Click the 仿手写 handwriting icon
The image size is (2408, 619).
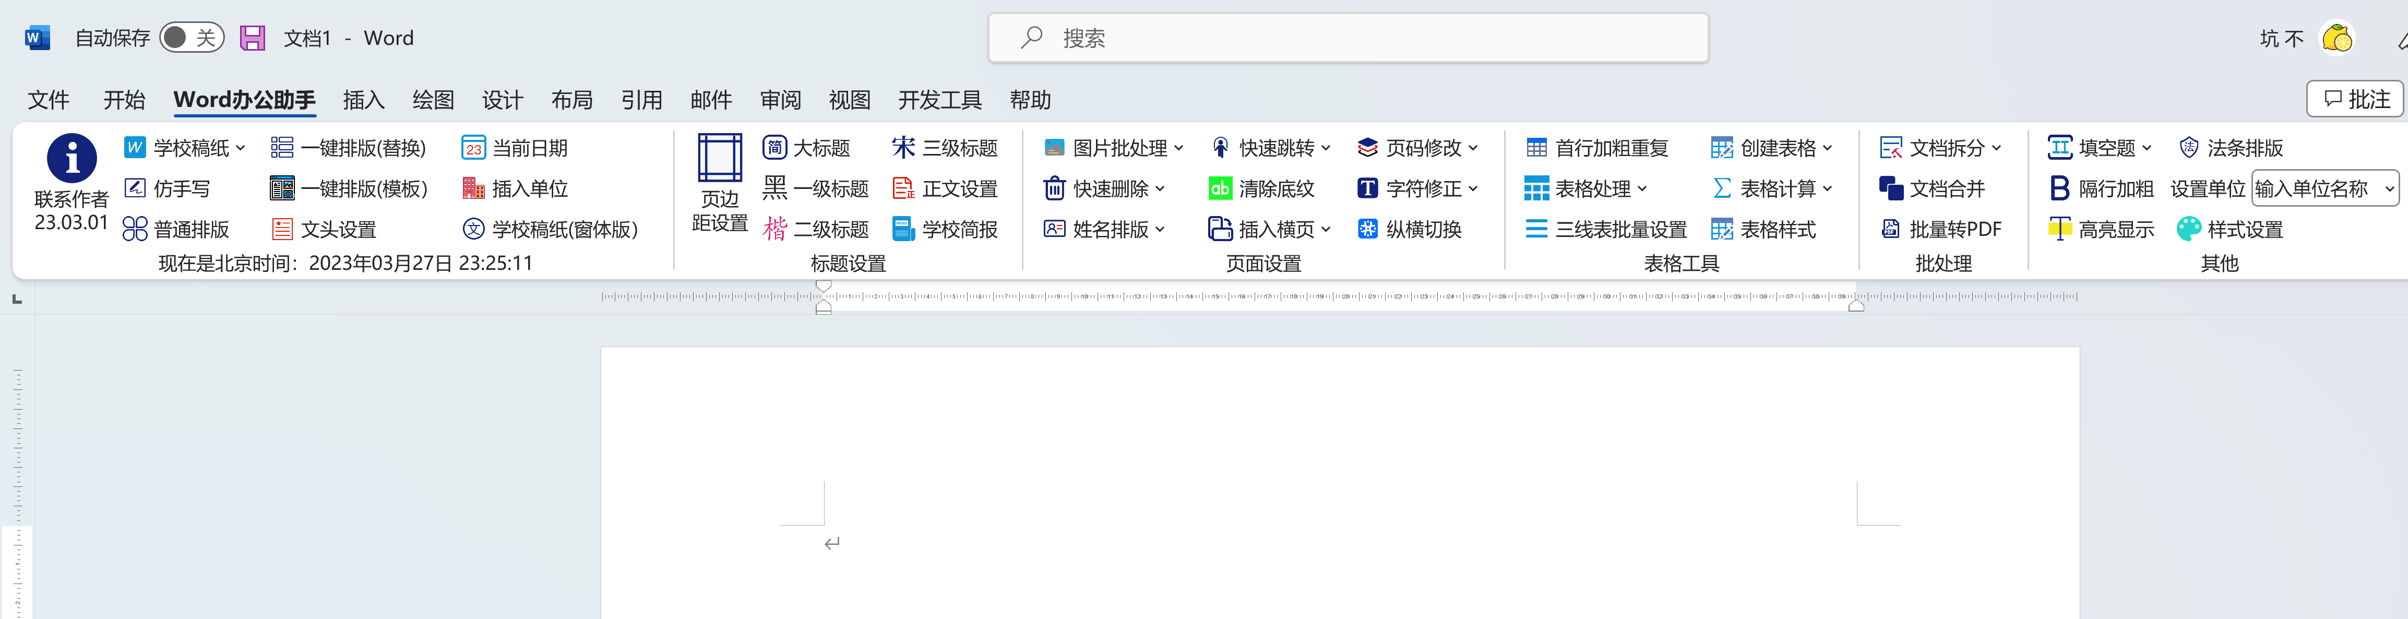[x=135, y=188]
